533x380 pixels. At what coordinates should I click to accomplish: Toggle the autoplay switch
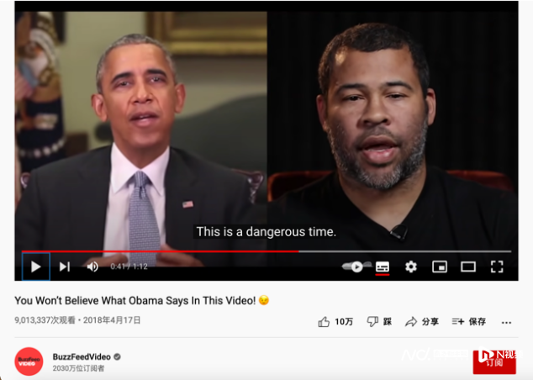coord(356,267)
